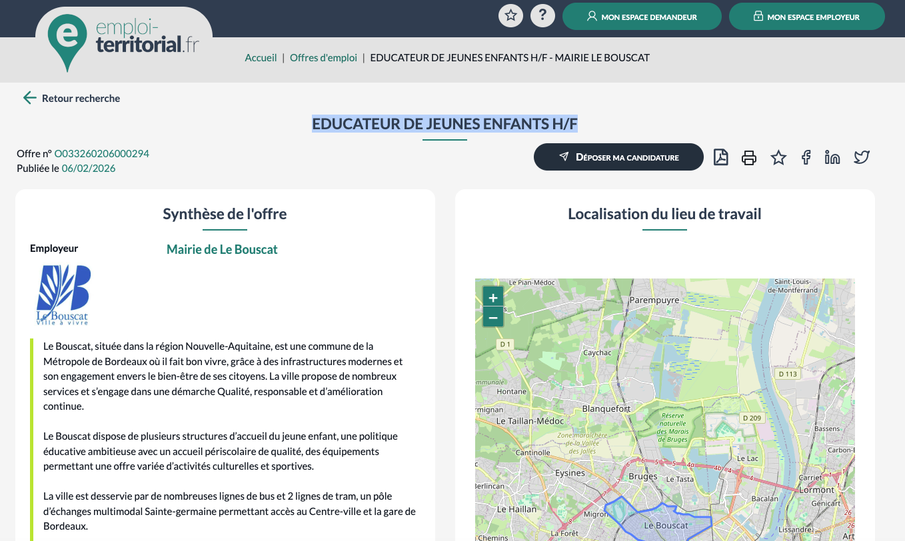The image size is (905, 541).
Task: Share the offer on Facebook
Action: (x=806, y=157)
